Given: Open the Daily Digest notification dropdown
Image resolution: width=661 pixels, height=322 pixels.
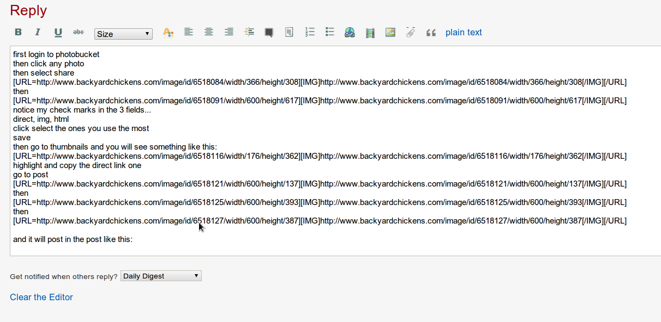Looking at the screenshot, I should 161,276.
